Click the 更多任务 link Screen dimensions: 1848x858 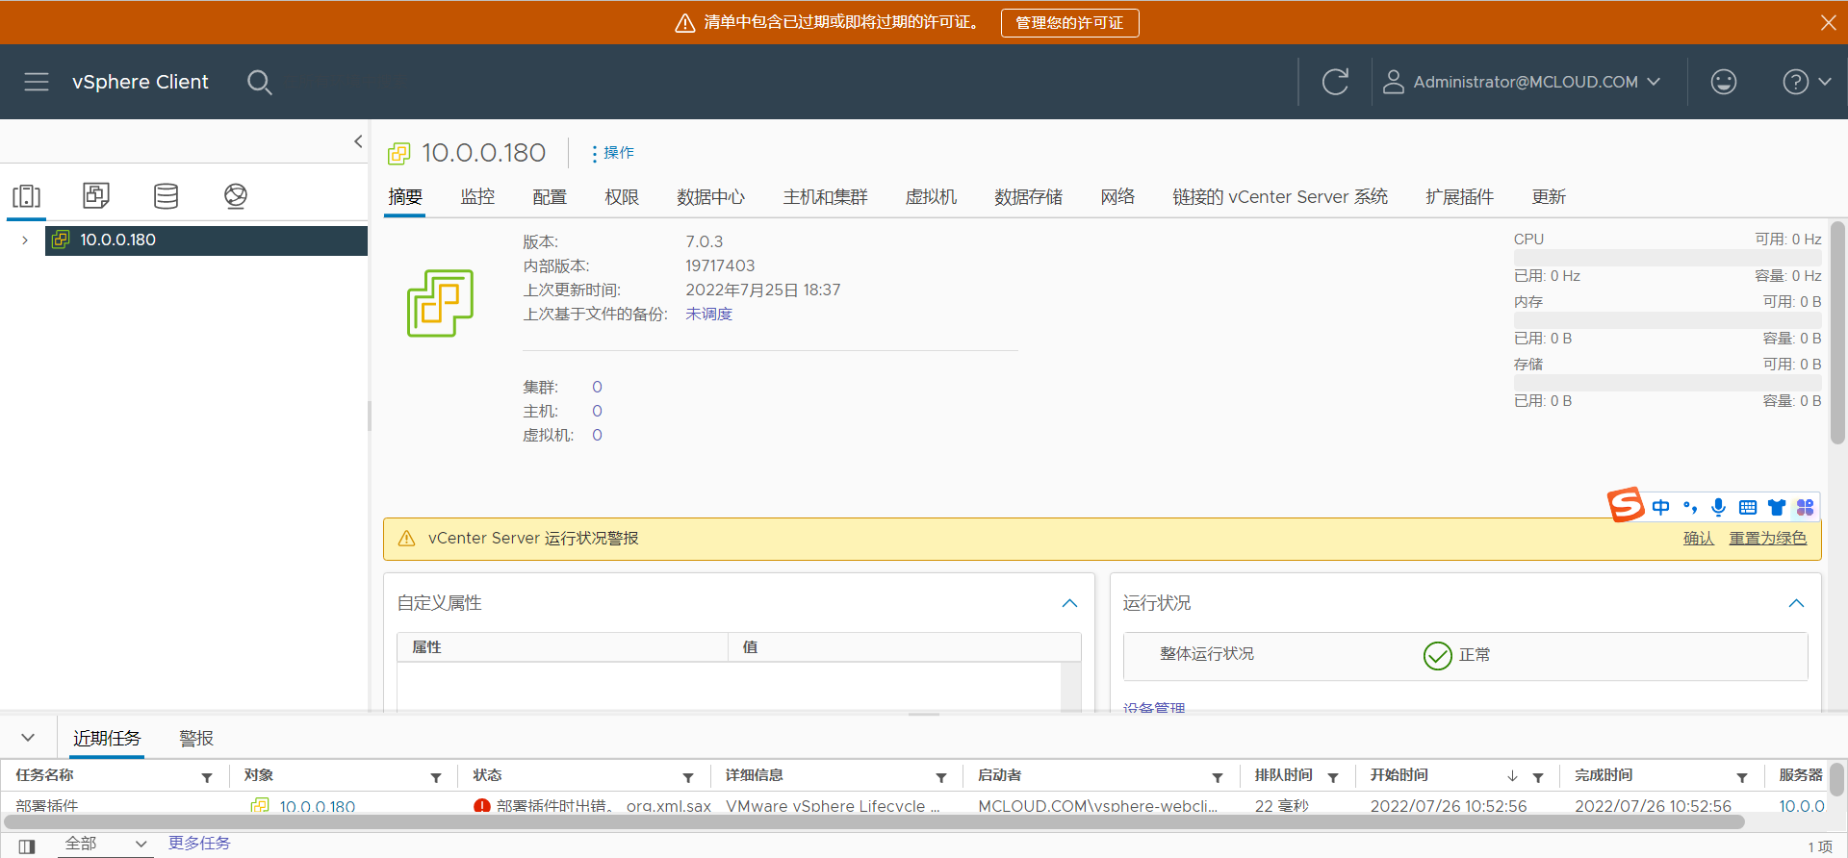(199, 844)
